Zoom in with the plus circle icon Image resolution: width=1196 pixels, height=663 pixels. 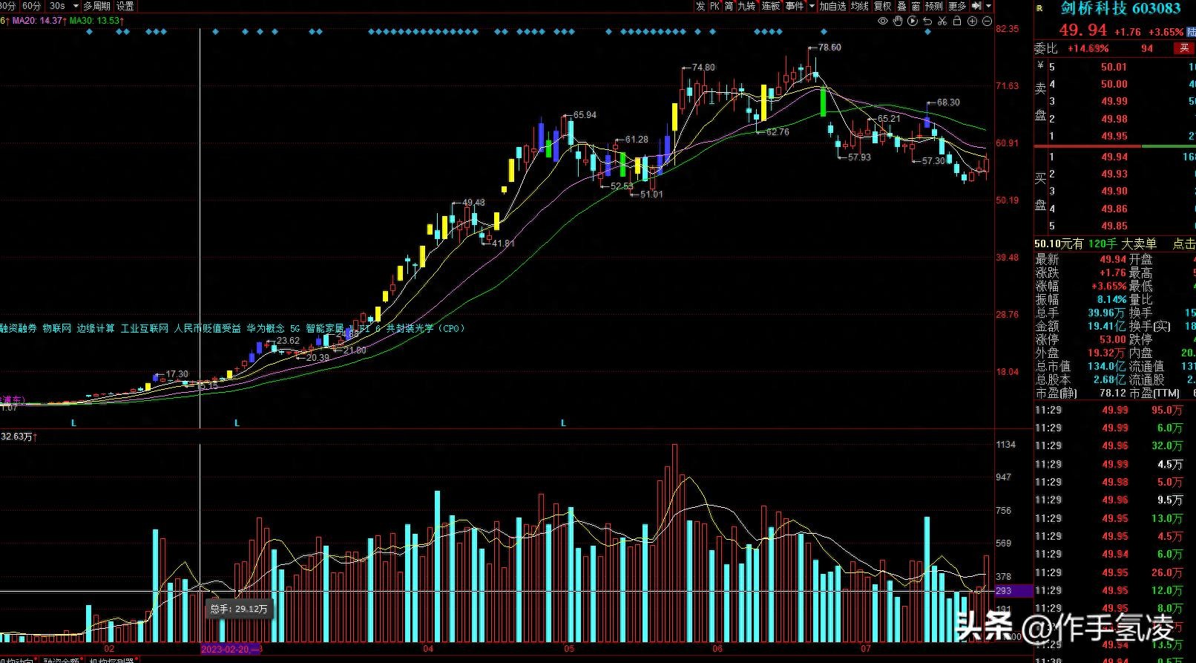[x=973, y=22]
